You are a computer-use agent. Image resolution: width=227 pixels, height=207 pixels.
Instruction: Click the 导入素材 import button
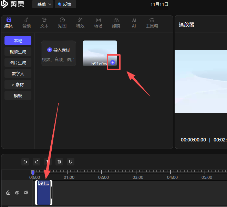59,50
